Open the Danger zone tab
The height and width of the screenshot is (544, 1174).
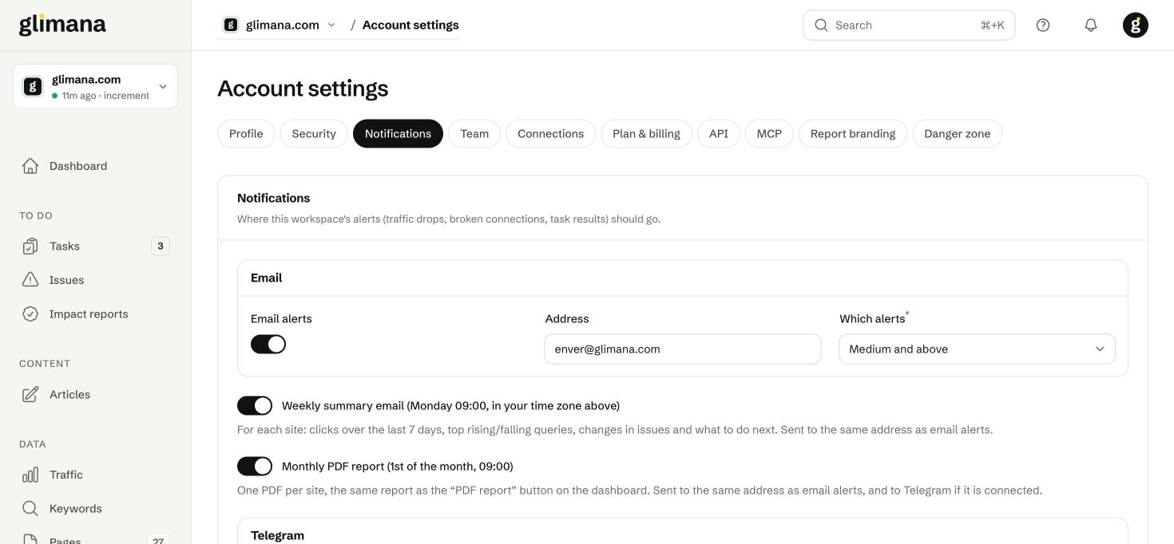click(958, 133)
